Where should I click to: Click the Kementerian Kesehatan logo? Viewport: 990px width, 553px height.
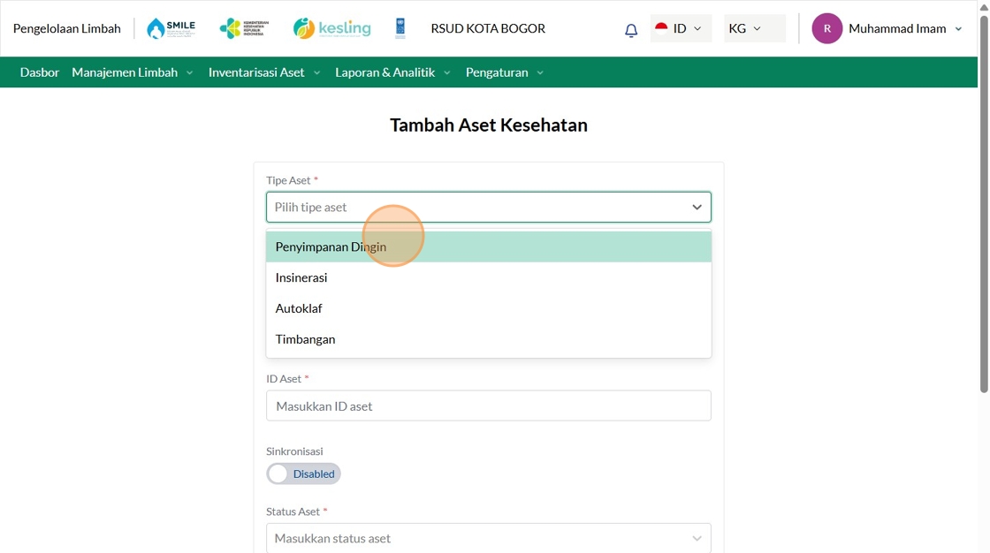[244, 28]
